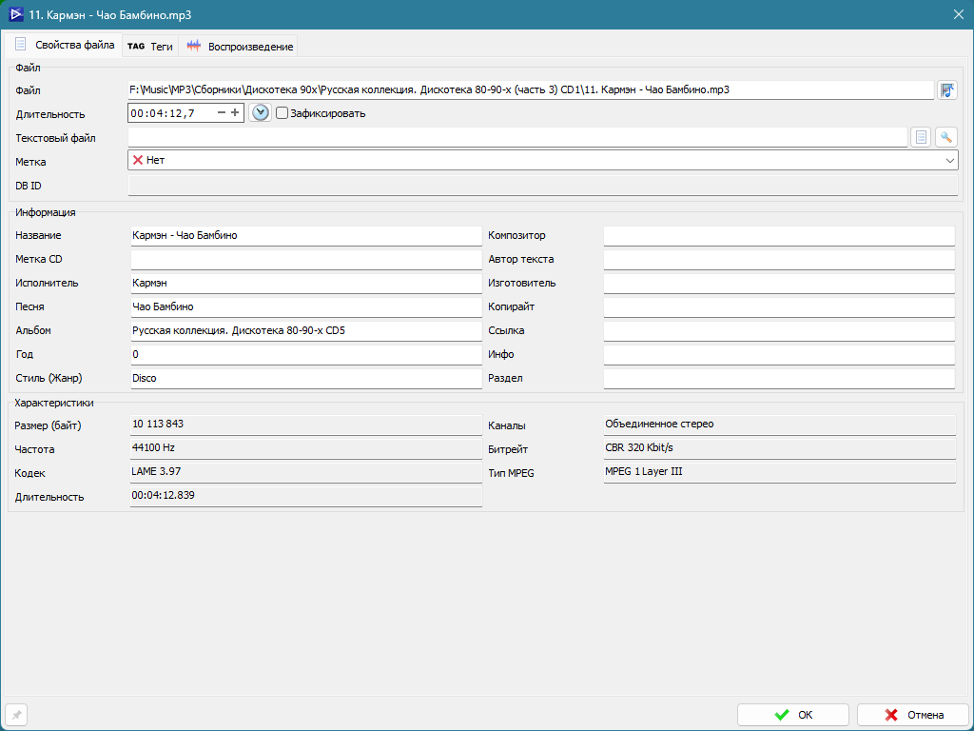Click the Название field
The height and width of the screenshot is (731, 974).
click(x=306, y=236)
